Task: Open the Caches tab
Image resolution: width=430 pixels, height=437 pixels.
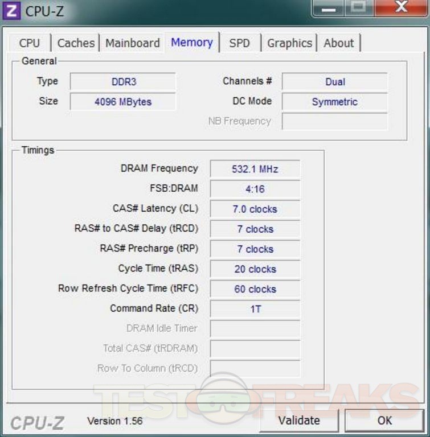Action: tap(76, 43)
